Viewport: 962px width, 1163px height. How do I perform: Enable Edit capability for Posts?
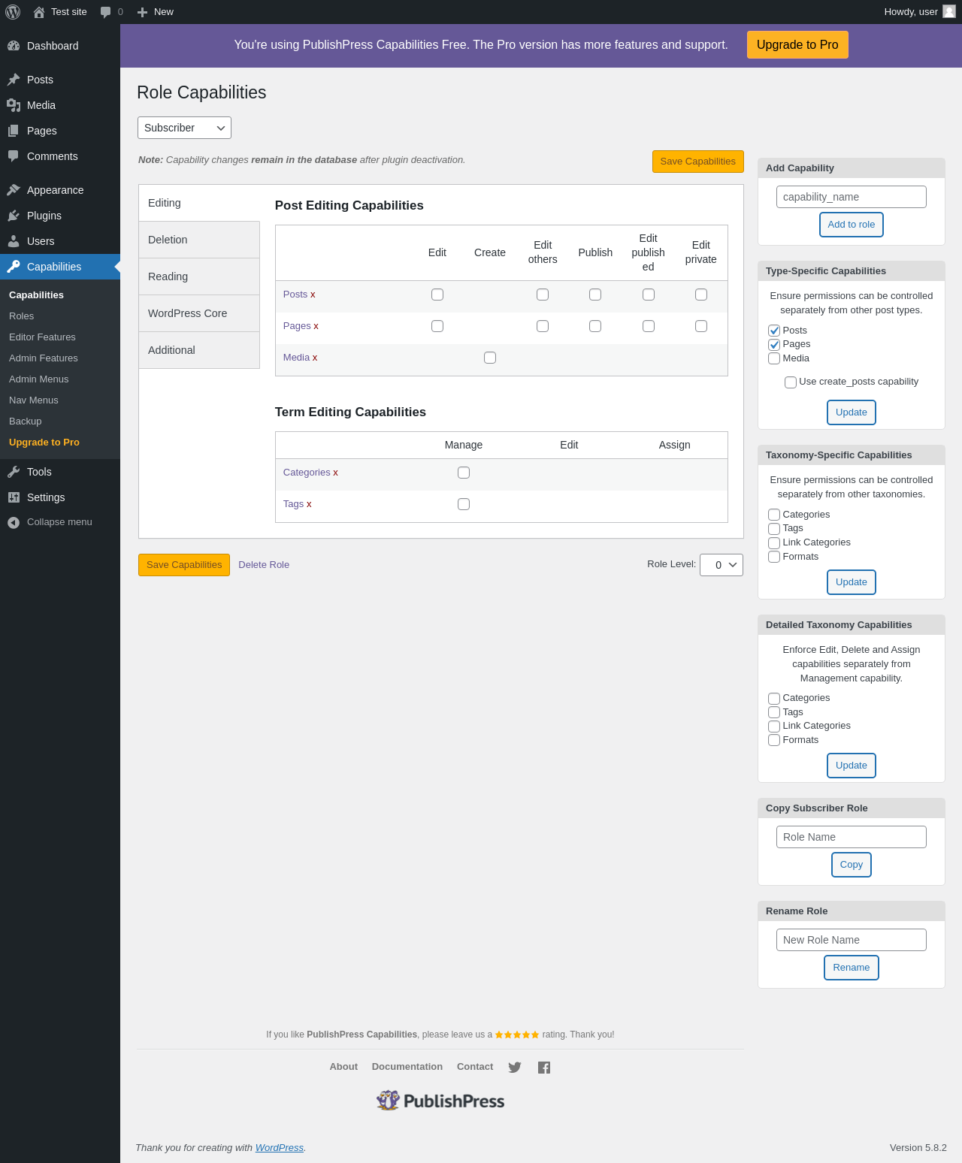[437, 295]
